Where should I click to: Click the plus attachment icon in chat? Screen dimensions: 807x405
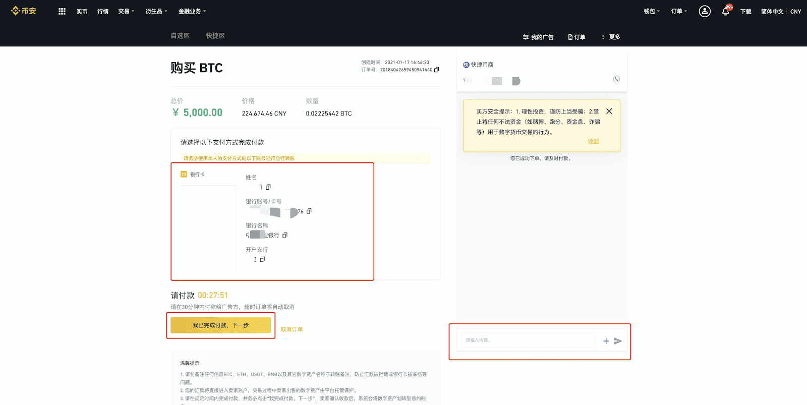click(606, 341)
